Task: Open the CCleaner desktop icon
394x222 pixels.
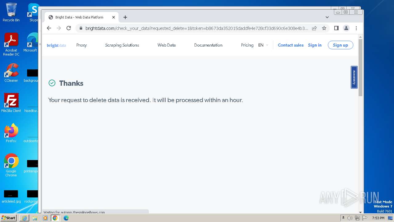Action: coord(11,73)
